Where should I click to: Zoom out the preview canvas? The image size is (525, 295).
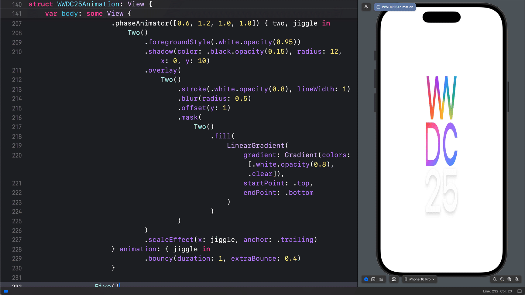495,279
